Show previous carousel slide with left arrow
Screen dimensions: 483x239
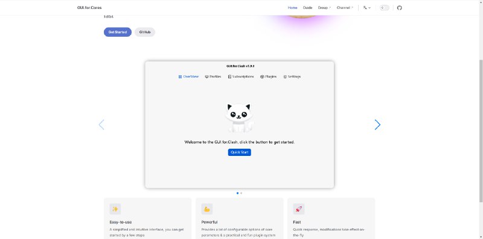(x=101, y=125)
